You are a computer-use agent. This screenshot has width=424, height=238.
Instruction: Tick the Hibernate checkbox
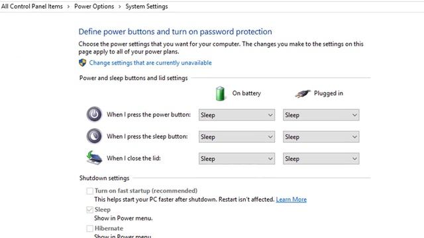click(x=90, y=229)
